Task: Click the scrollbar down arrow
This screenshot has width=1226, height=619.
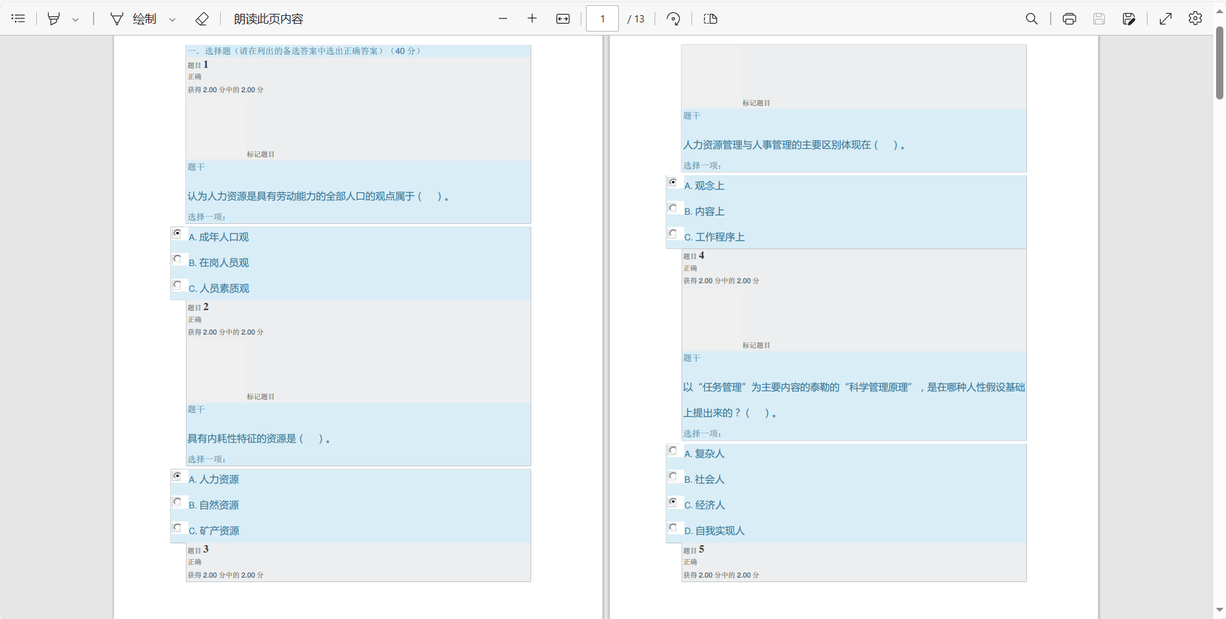Action: click(1219, 610)
